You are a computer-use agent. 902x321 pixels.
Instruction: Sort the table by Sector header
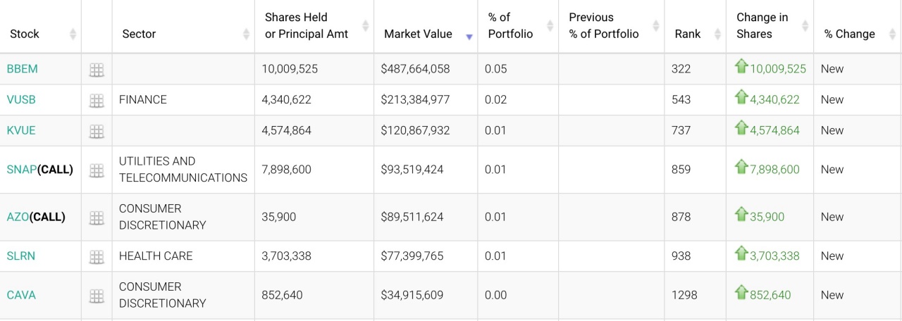(x=139, y=34)
